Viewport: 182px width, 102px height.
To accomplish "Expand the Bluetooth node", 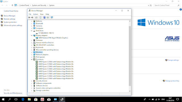I will point(32,24).
